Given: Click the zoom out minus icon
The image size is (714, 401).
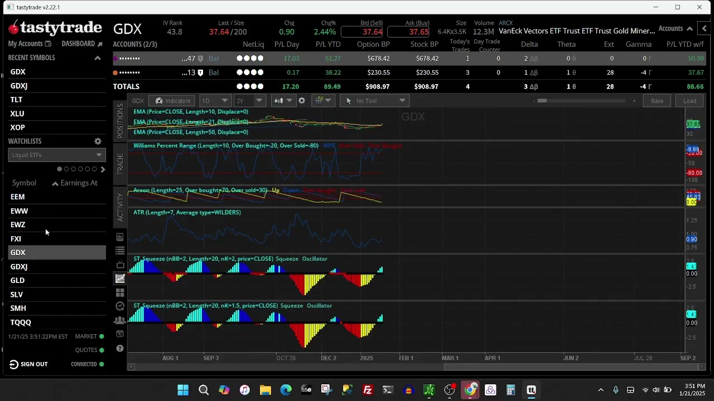Looking at the screenshot, I should pos(534,101).
